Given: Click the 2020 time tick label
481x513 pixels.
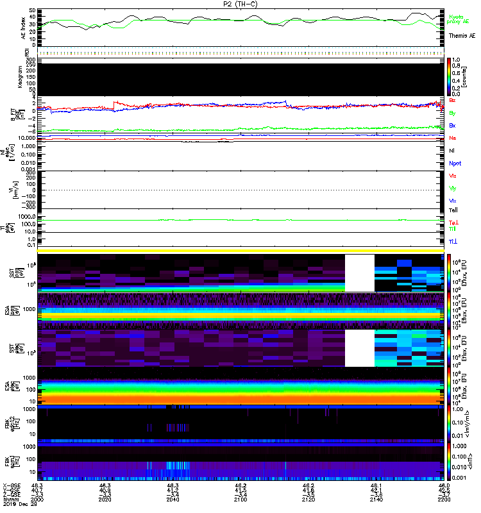Looking at the screenshot, I should [105, 500].
